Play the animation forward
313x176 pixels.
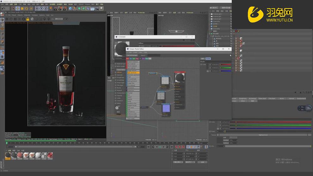(160, 147)
